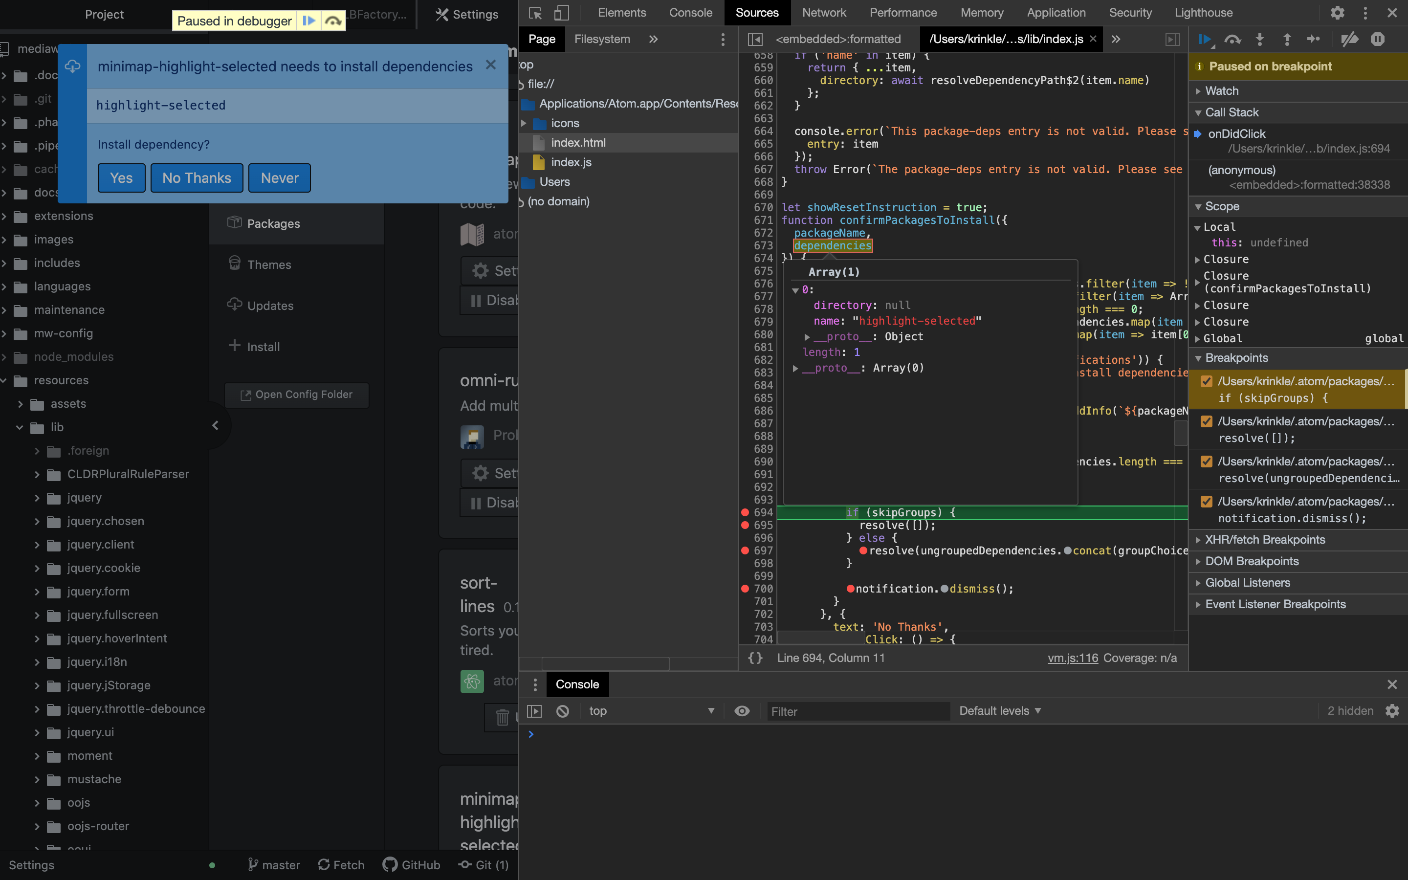
Task: Resume script execution in debugger toolbar
Action: 1204,40
